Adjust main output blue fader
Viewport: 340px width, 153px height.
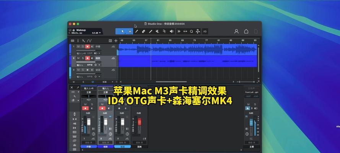pyautogui.click(x=251, y=122)
